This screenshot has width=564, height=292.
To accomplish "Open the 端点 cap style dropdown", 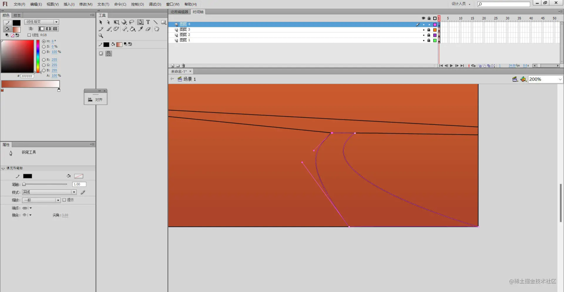I will (x=27, y=208).
